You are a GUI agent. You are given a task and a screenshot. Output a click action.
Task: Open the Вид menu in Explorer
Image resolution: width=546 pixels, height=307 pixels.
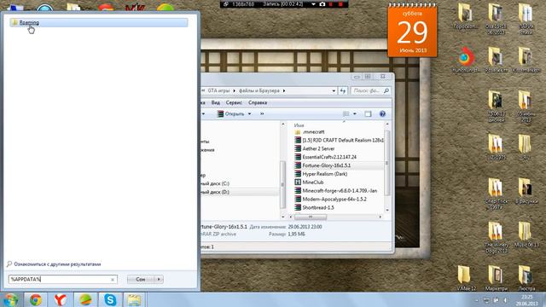click(x=216, y=102)
